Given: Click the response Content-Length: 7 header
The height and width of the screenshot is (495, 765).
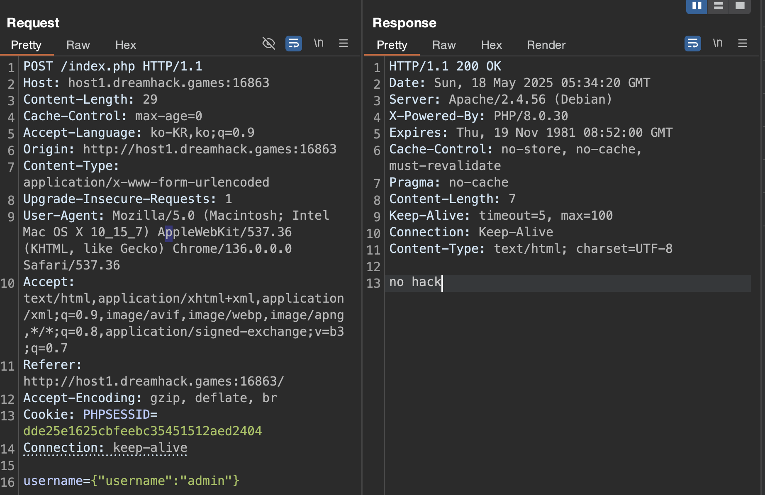Looking at the screenshot, I should pyautogui.click(x=453, y=199).
